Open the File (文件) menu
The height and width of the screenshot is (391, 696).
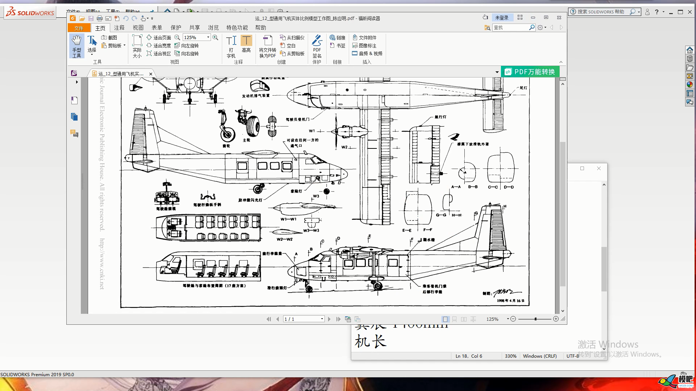coord(79,28)
